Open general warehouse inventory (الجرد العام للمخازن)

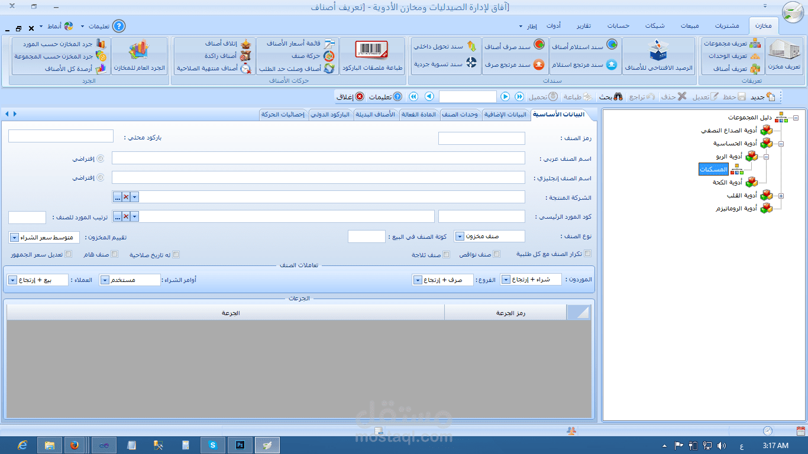tap(140, 56)
